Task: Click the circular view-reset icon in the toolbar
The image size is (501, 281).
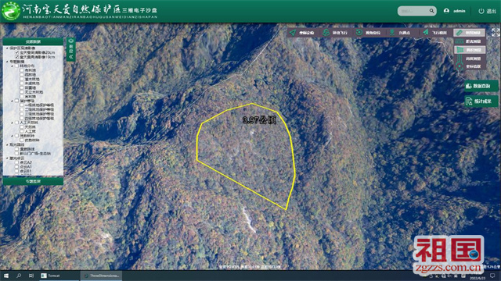Action: 359,33
